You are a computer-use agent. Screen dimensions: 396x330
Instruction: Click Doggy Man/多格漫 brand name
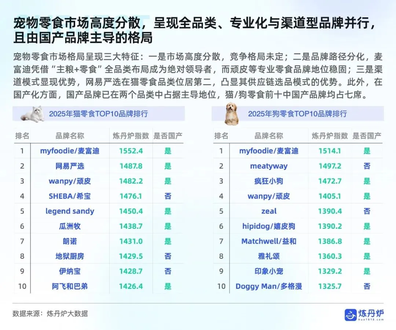coord(269,287)
